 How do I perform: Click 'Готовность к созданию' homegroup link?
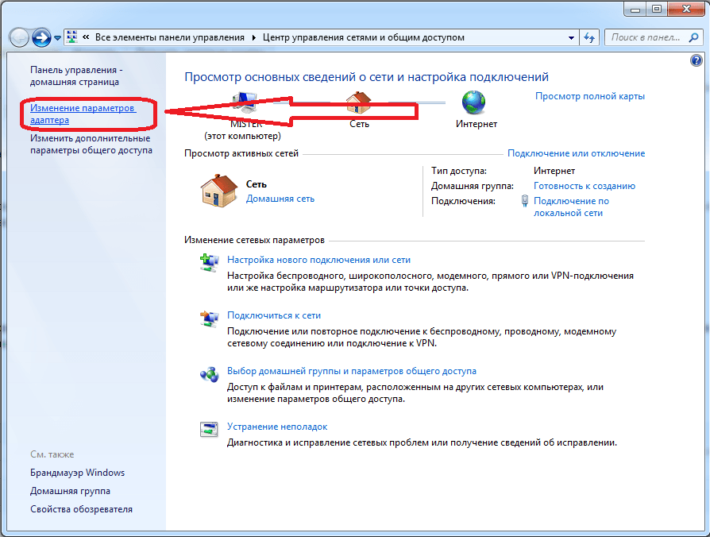tap(584, 186)
